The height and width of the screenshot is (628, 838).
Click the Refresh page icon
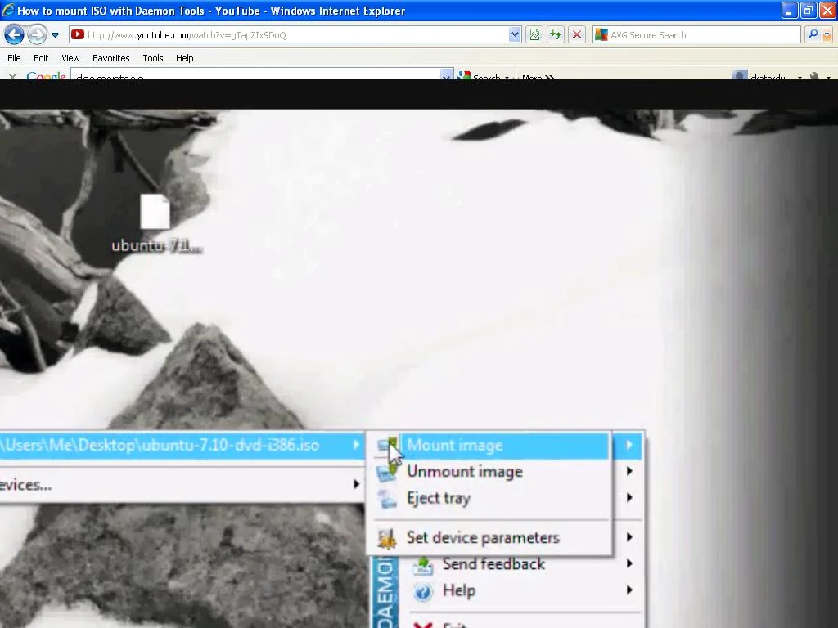coord(556,34)
